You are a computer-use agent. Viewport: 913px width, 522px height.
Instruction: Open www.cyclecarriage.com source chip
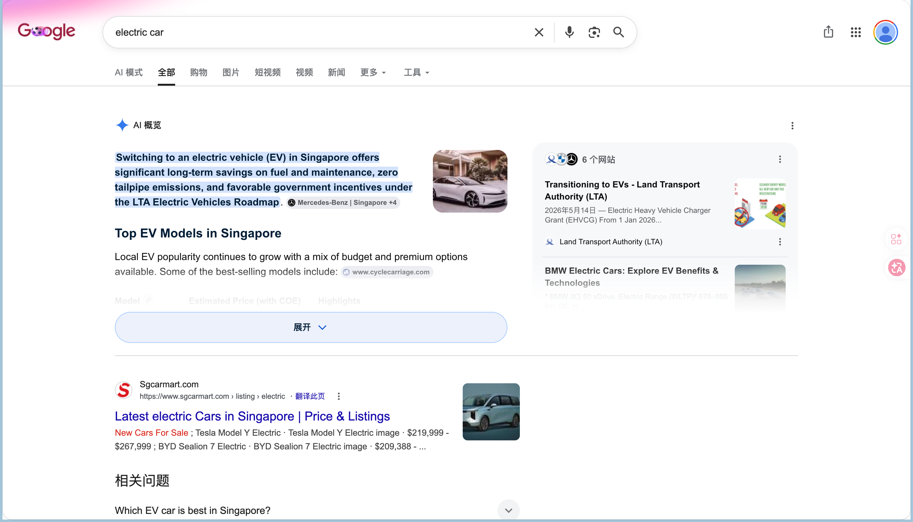pos(387,272)
